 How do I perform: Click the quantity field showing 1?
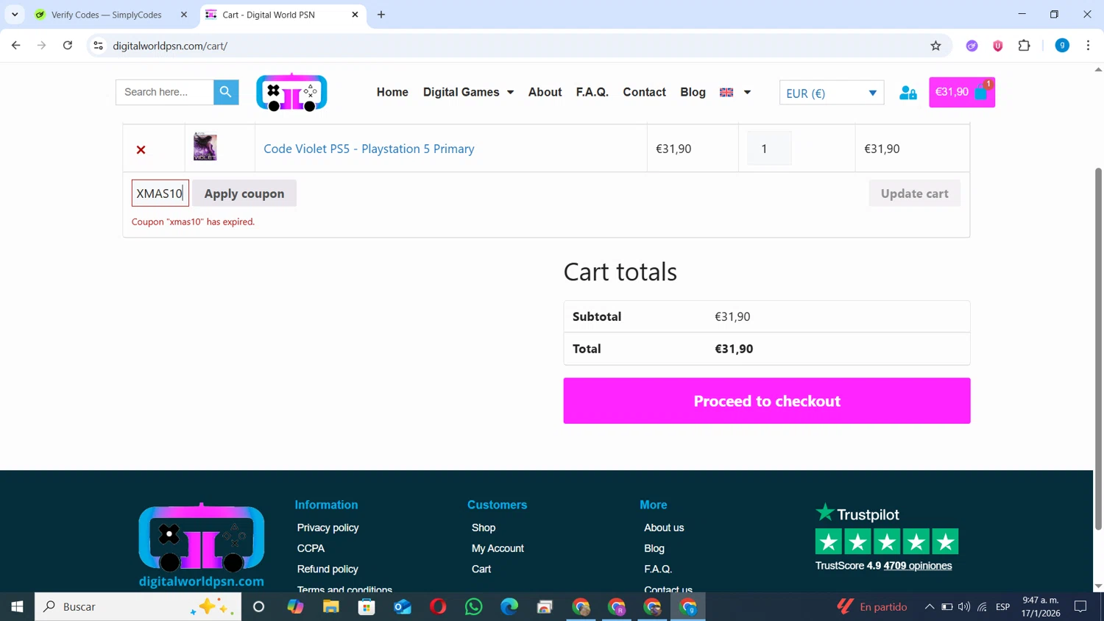pos(769,149)
